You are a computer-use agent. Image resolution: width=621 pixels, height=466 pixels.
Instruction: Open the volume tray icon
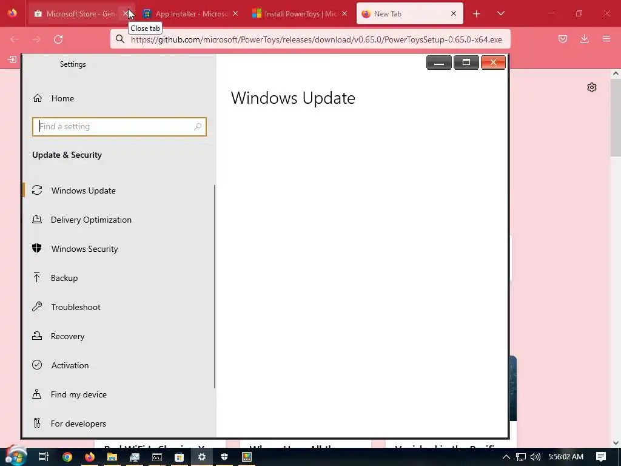pos(535,457)
